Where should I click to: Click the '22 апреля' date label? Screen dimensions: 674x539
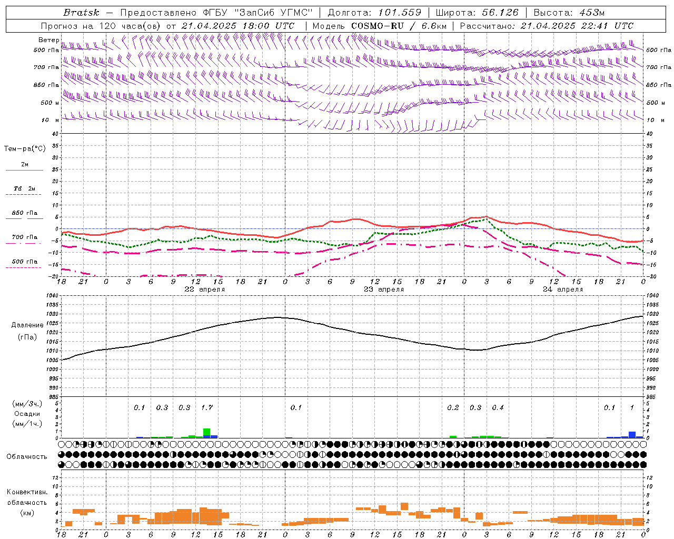coord(204,290)
